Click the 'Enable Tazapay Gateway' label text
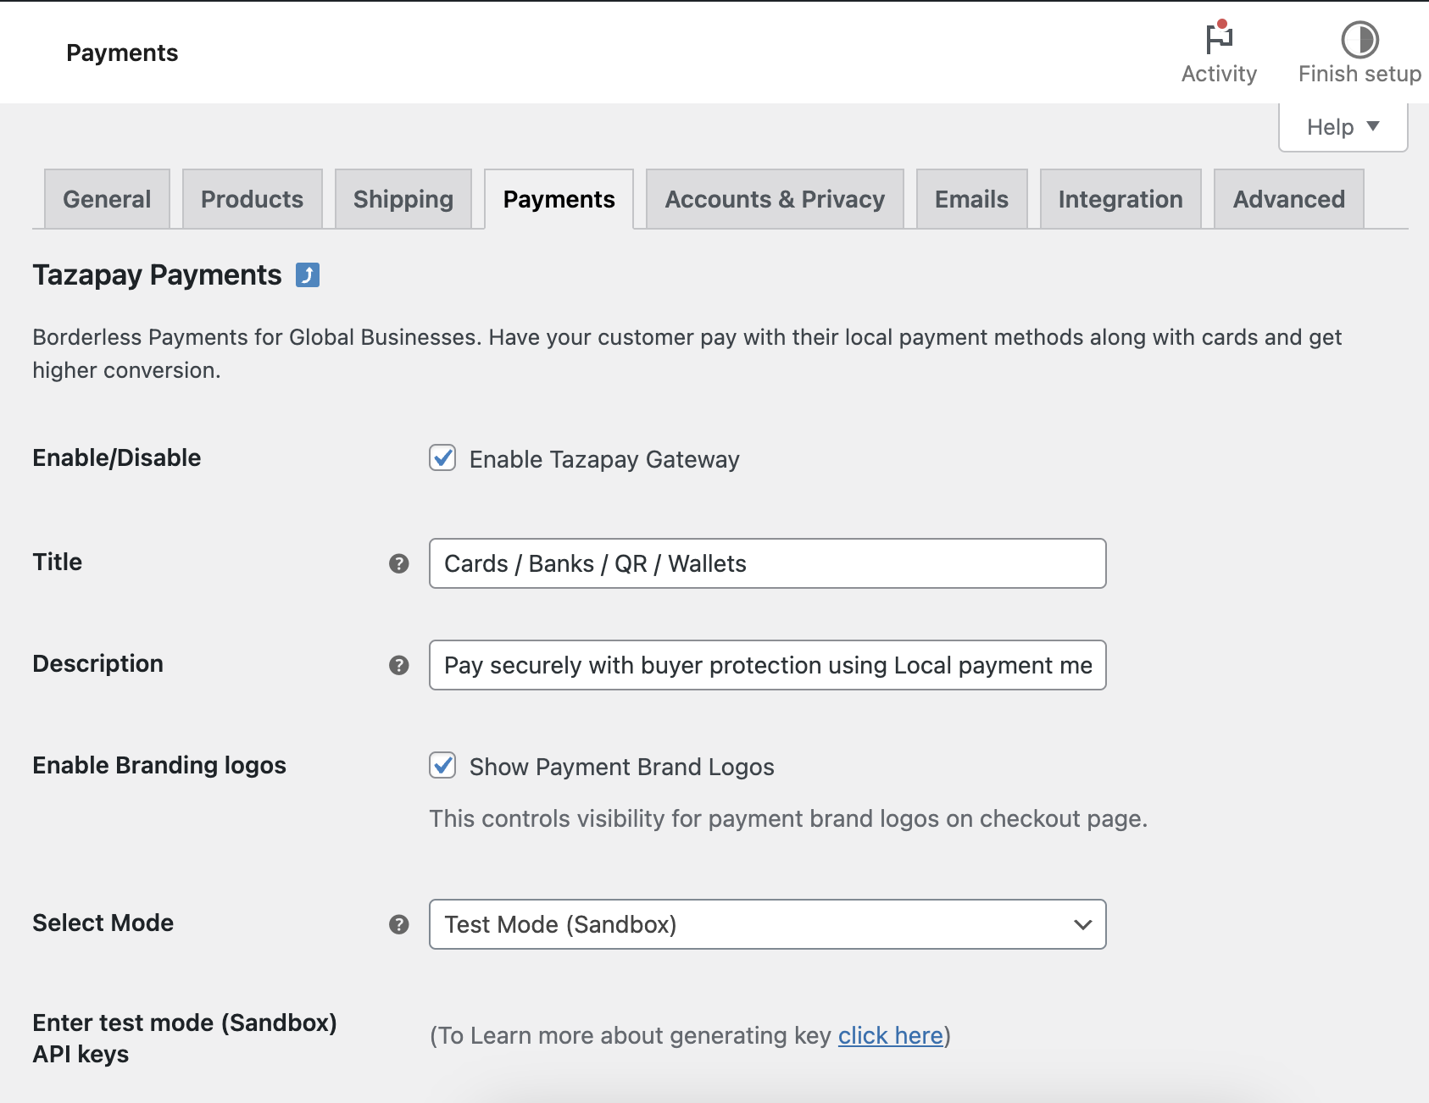 [604, 459]
